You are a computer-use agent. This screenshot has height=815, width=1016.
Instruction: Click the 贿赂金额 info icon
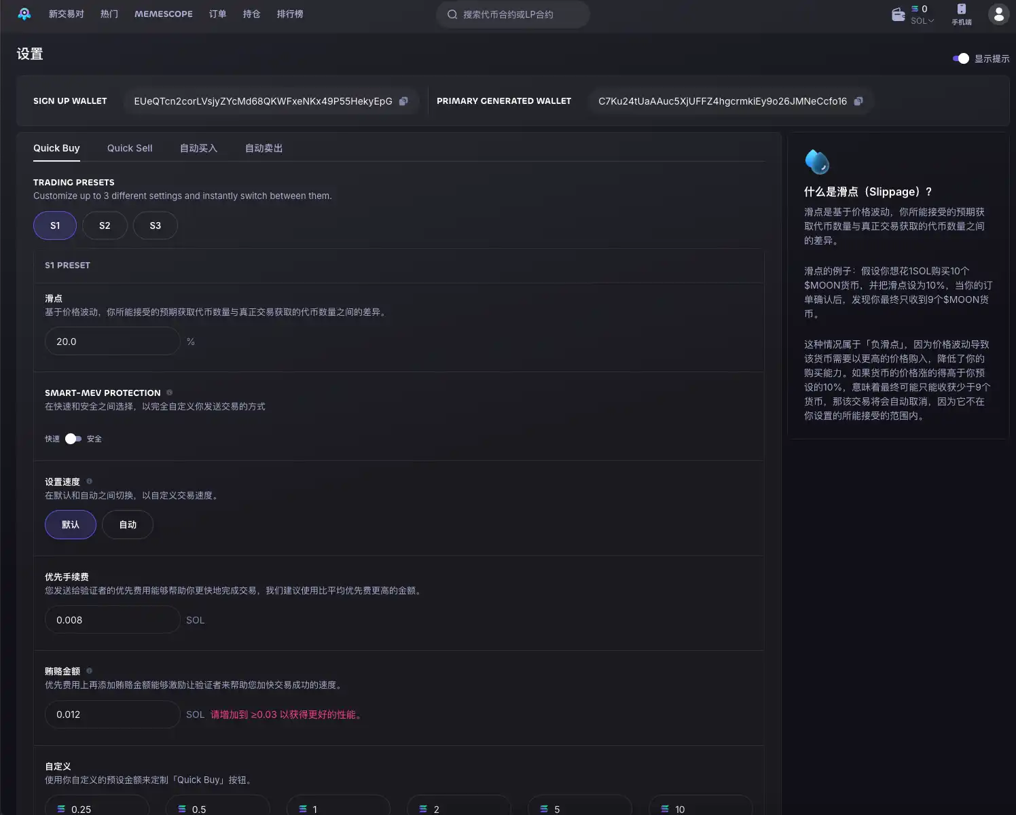[88, 671]
